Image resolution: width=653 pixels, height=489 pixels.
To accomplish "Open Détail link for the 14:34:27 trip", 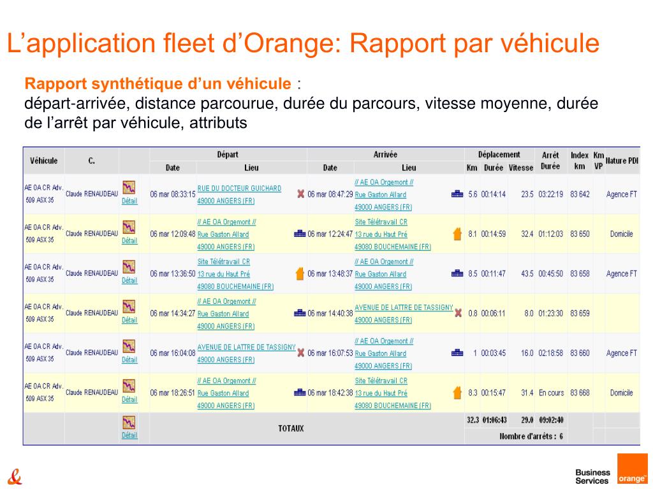I will [129, 320].
